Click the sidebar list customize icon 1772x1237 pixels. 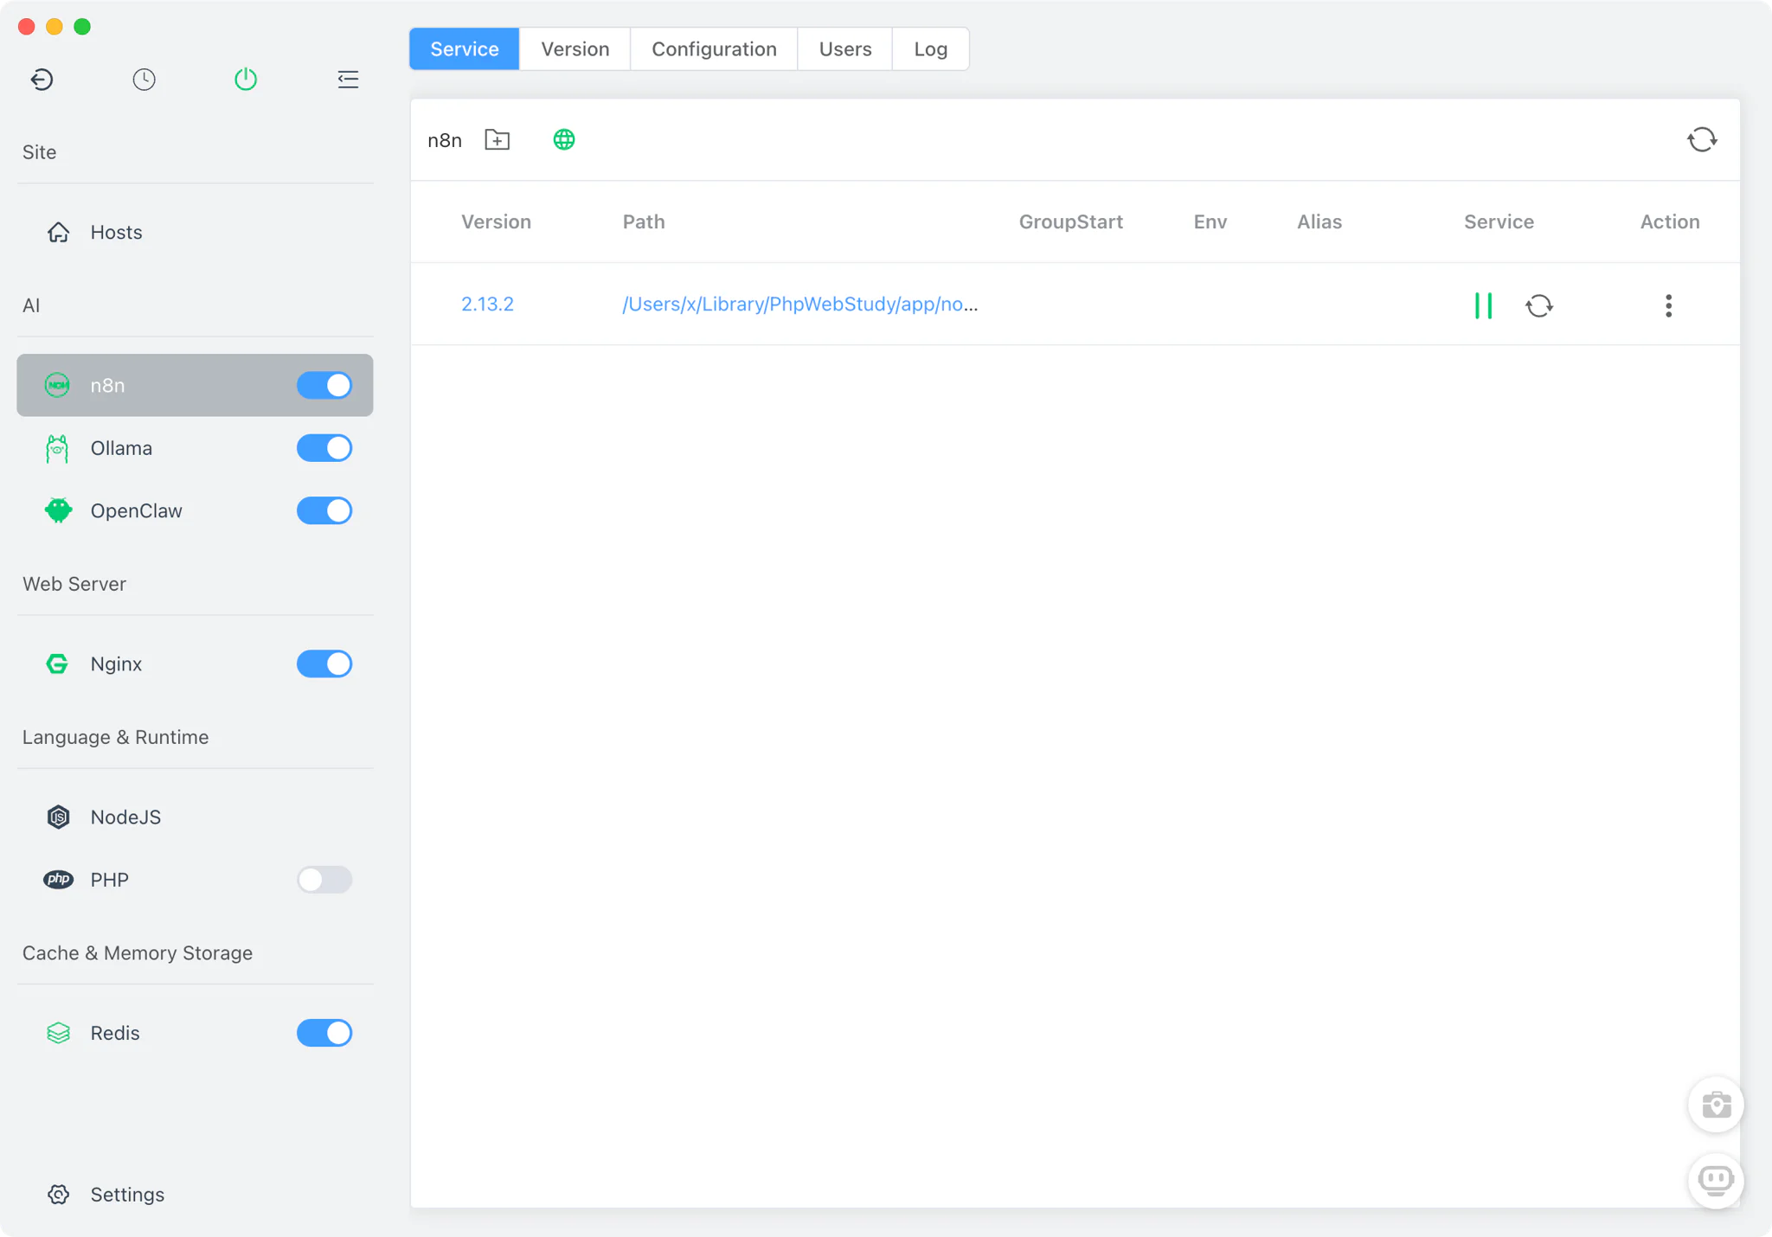click(x=348, y=80)
